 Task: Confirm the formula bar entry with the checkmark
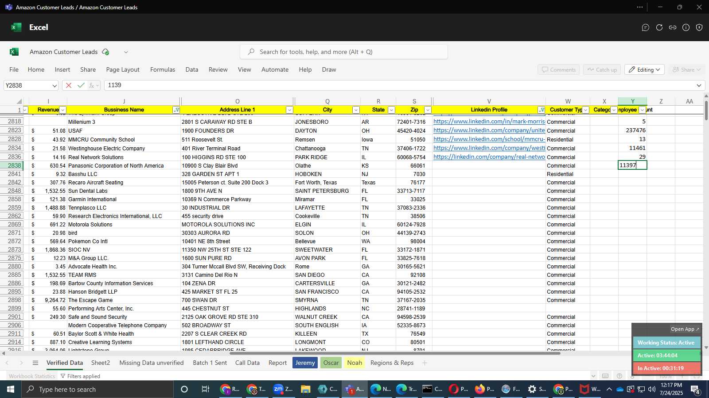[81, 85]
